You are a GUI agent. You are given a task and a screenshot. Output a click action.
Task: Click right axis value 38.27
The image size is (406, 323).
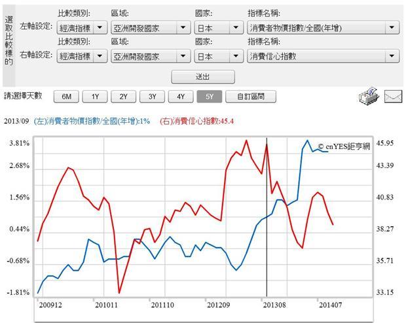(x=385, y=229)
